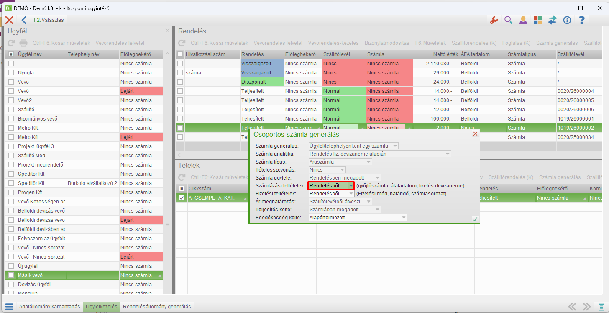Check the box for Metro Kft. customer
The image size is (609, 313).
click(11, 128)
